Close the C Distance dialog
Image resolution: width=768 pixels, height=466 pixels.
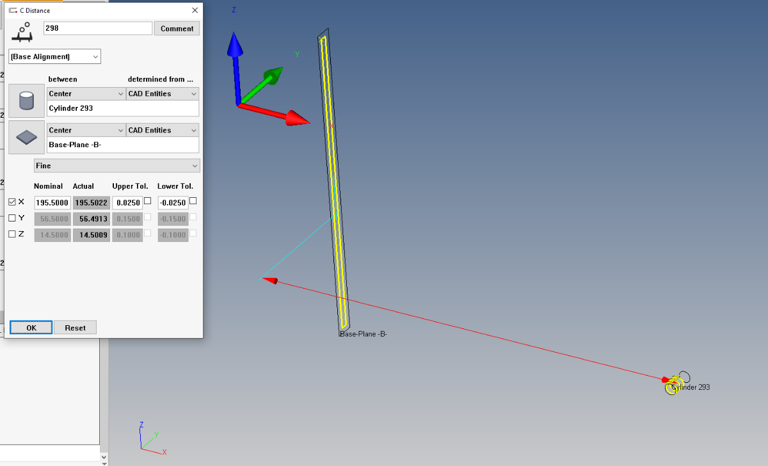pos(195,10)
